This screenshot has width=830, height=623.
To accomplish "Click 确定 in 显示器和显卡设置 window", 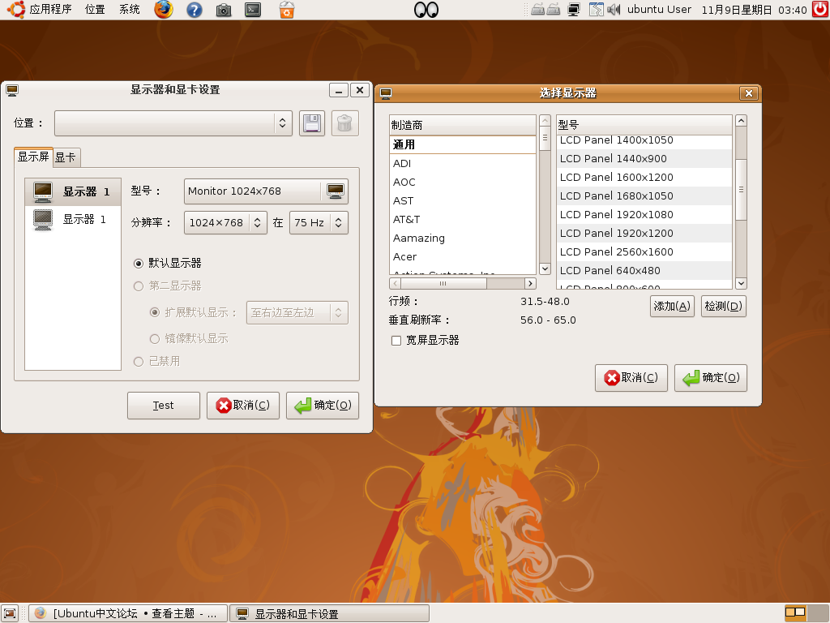I will [323, 406].
